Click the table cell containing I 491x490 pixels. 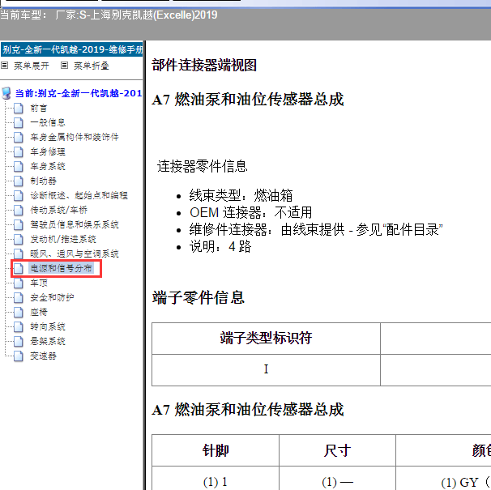tap(266, 369)
